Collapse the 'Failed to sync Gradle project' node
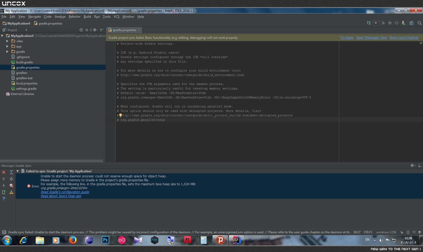The height and width of the screenshot is (252, 423). point(18,171)
